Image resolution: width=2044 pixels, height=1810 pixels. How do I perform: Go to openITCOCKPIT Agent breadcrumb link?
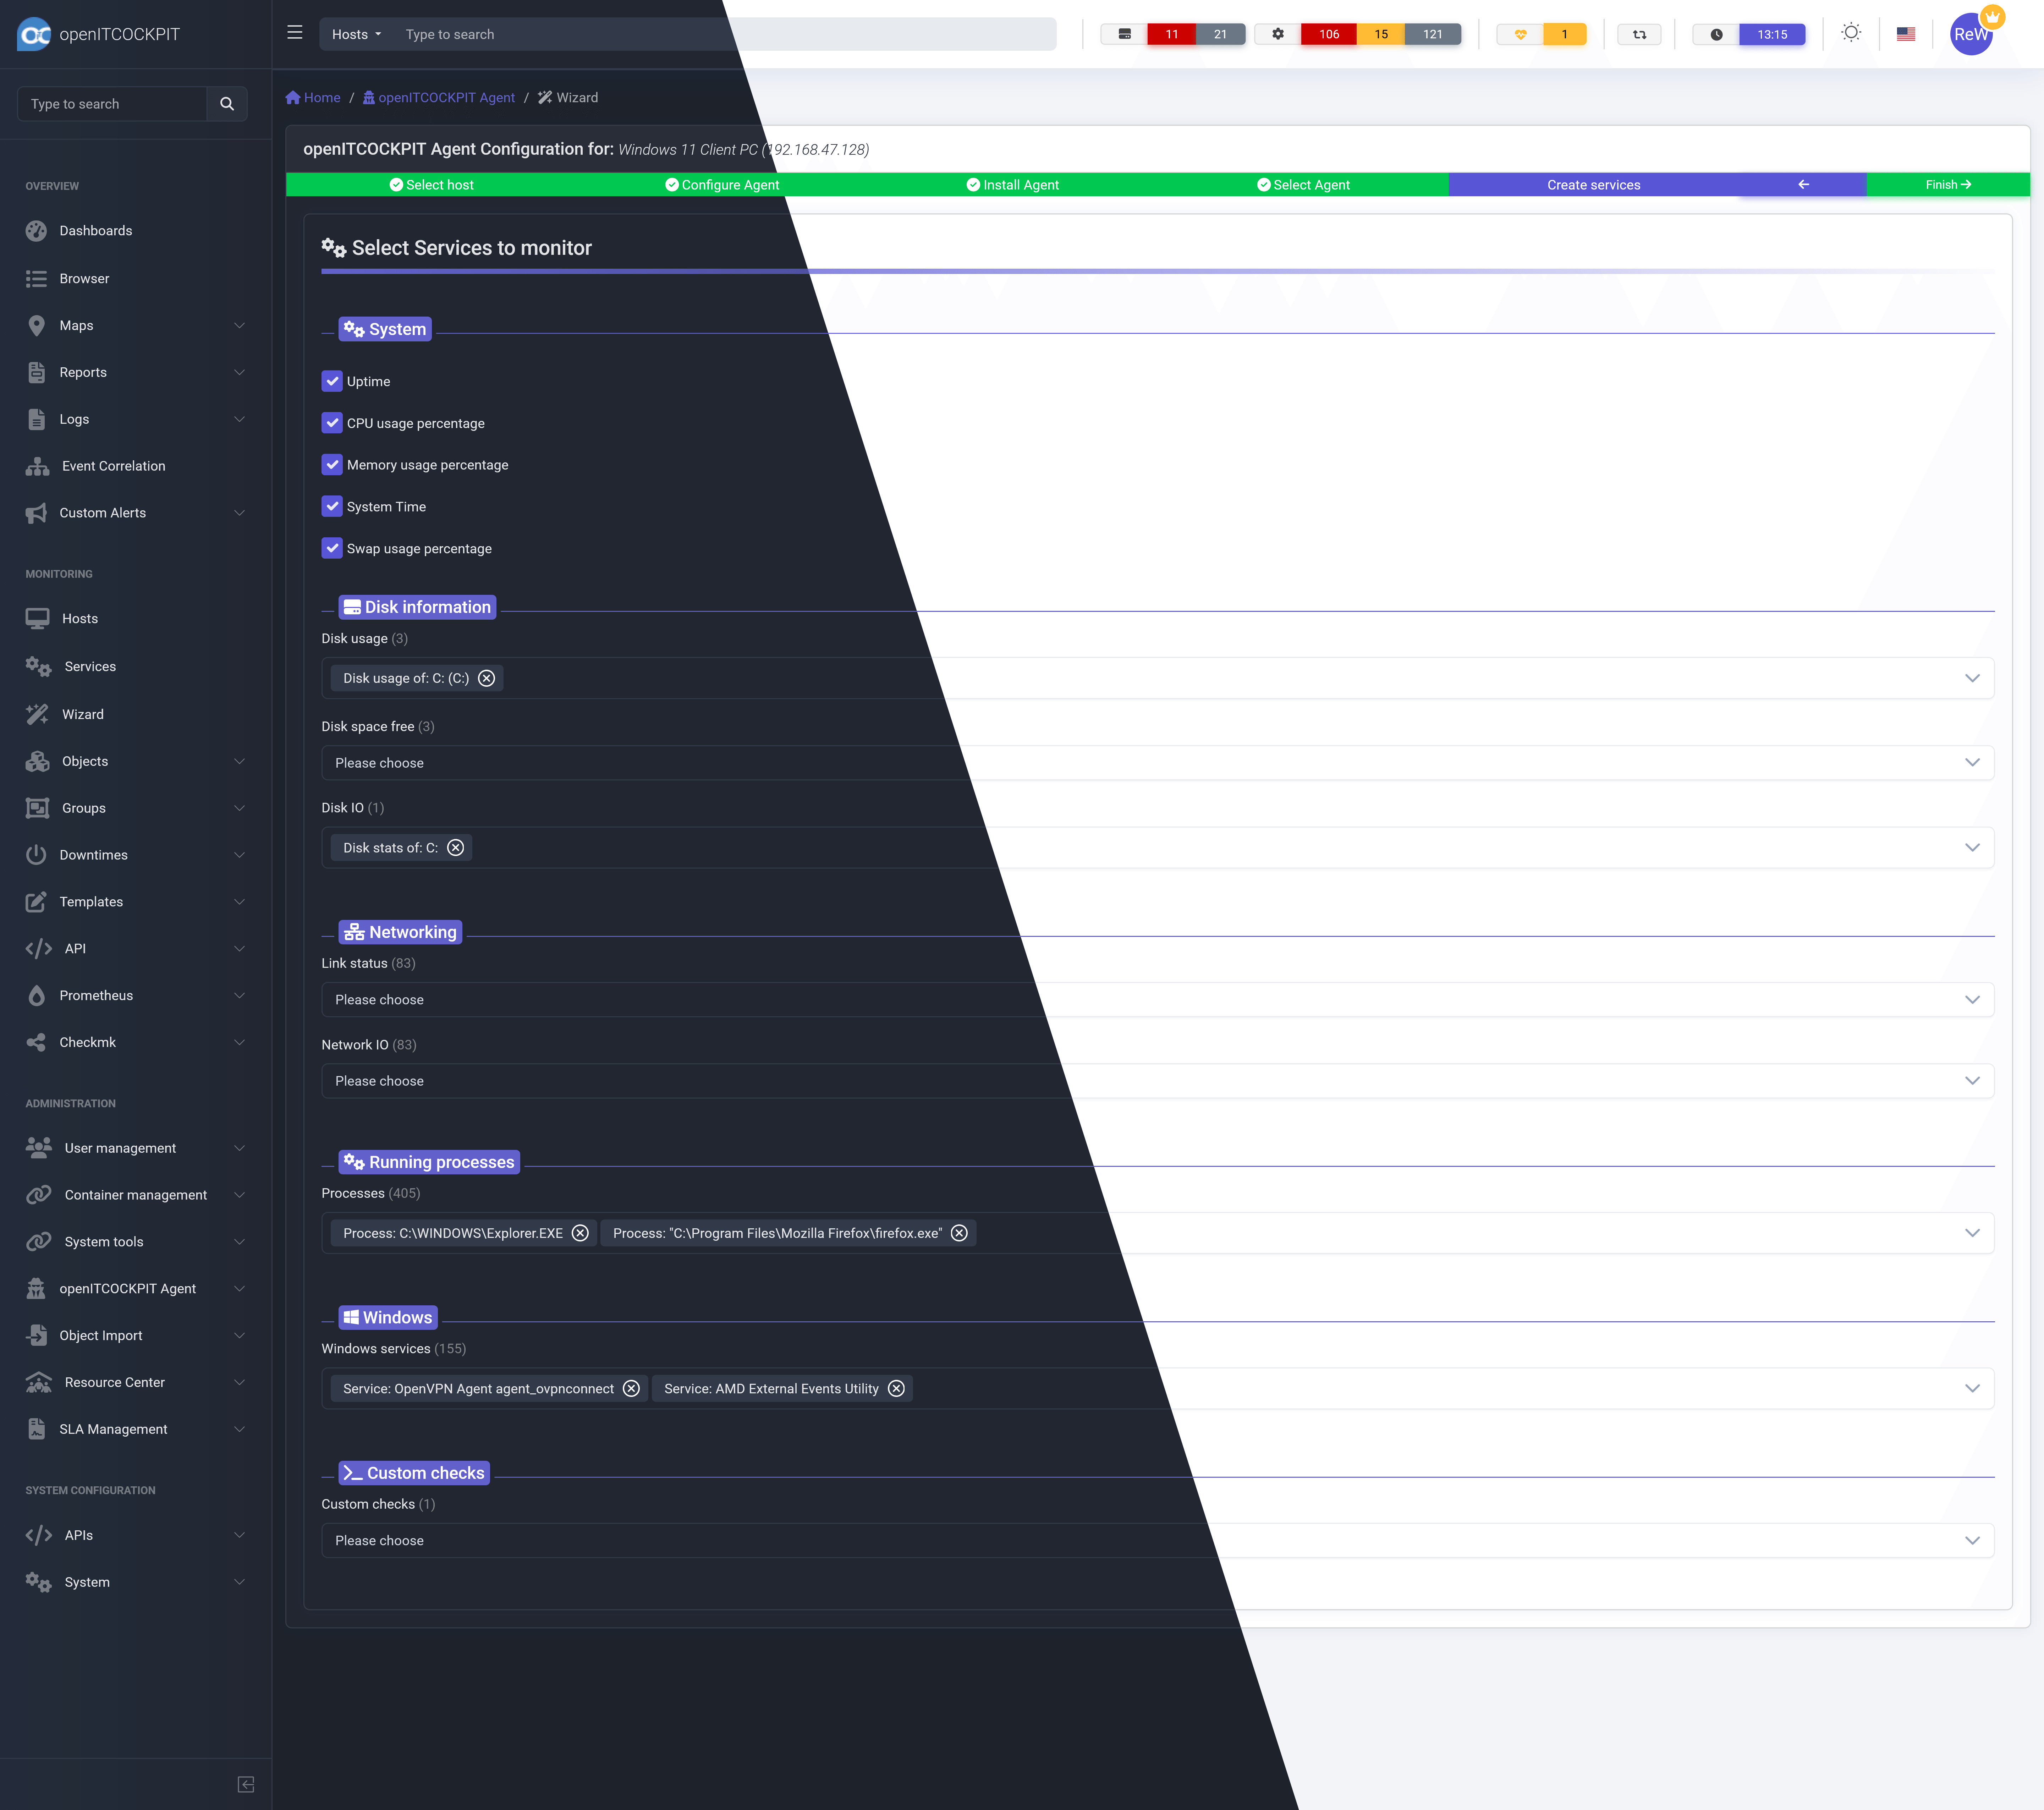446,97
